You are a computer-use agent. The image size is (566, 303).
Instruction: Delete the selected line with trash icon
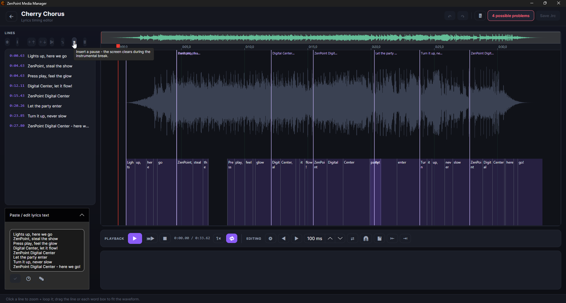pyautogui.click(x=85, y=42)
